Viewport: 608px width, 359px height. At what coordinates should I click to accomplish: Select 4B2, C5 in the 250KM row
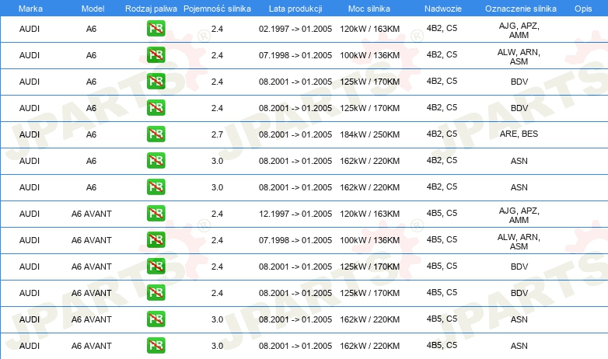[442, 134]
